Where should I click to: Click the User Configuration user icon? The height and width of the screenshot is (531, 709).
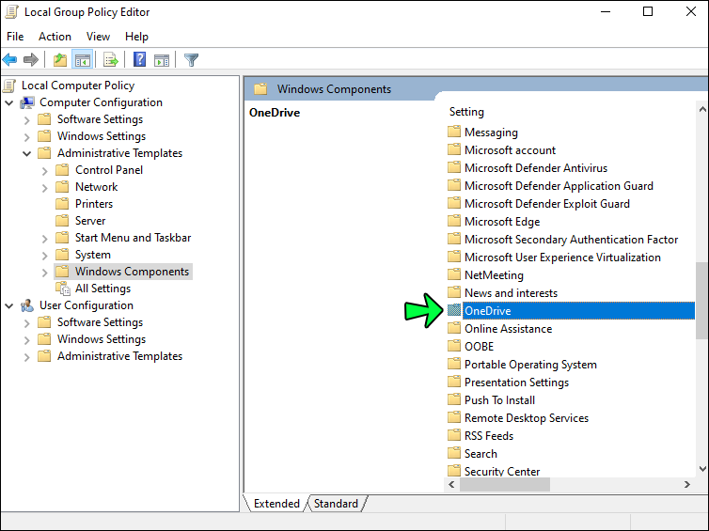coord(27,305)
